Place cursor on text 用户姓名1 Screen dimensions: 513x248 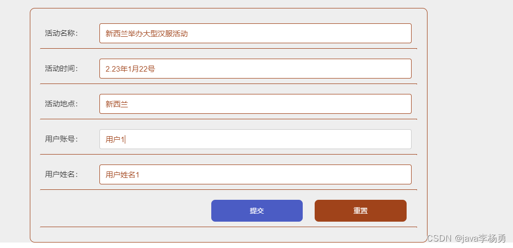[x=122, y=175]
